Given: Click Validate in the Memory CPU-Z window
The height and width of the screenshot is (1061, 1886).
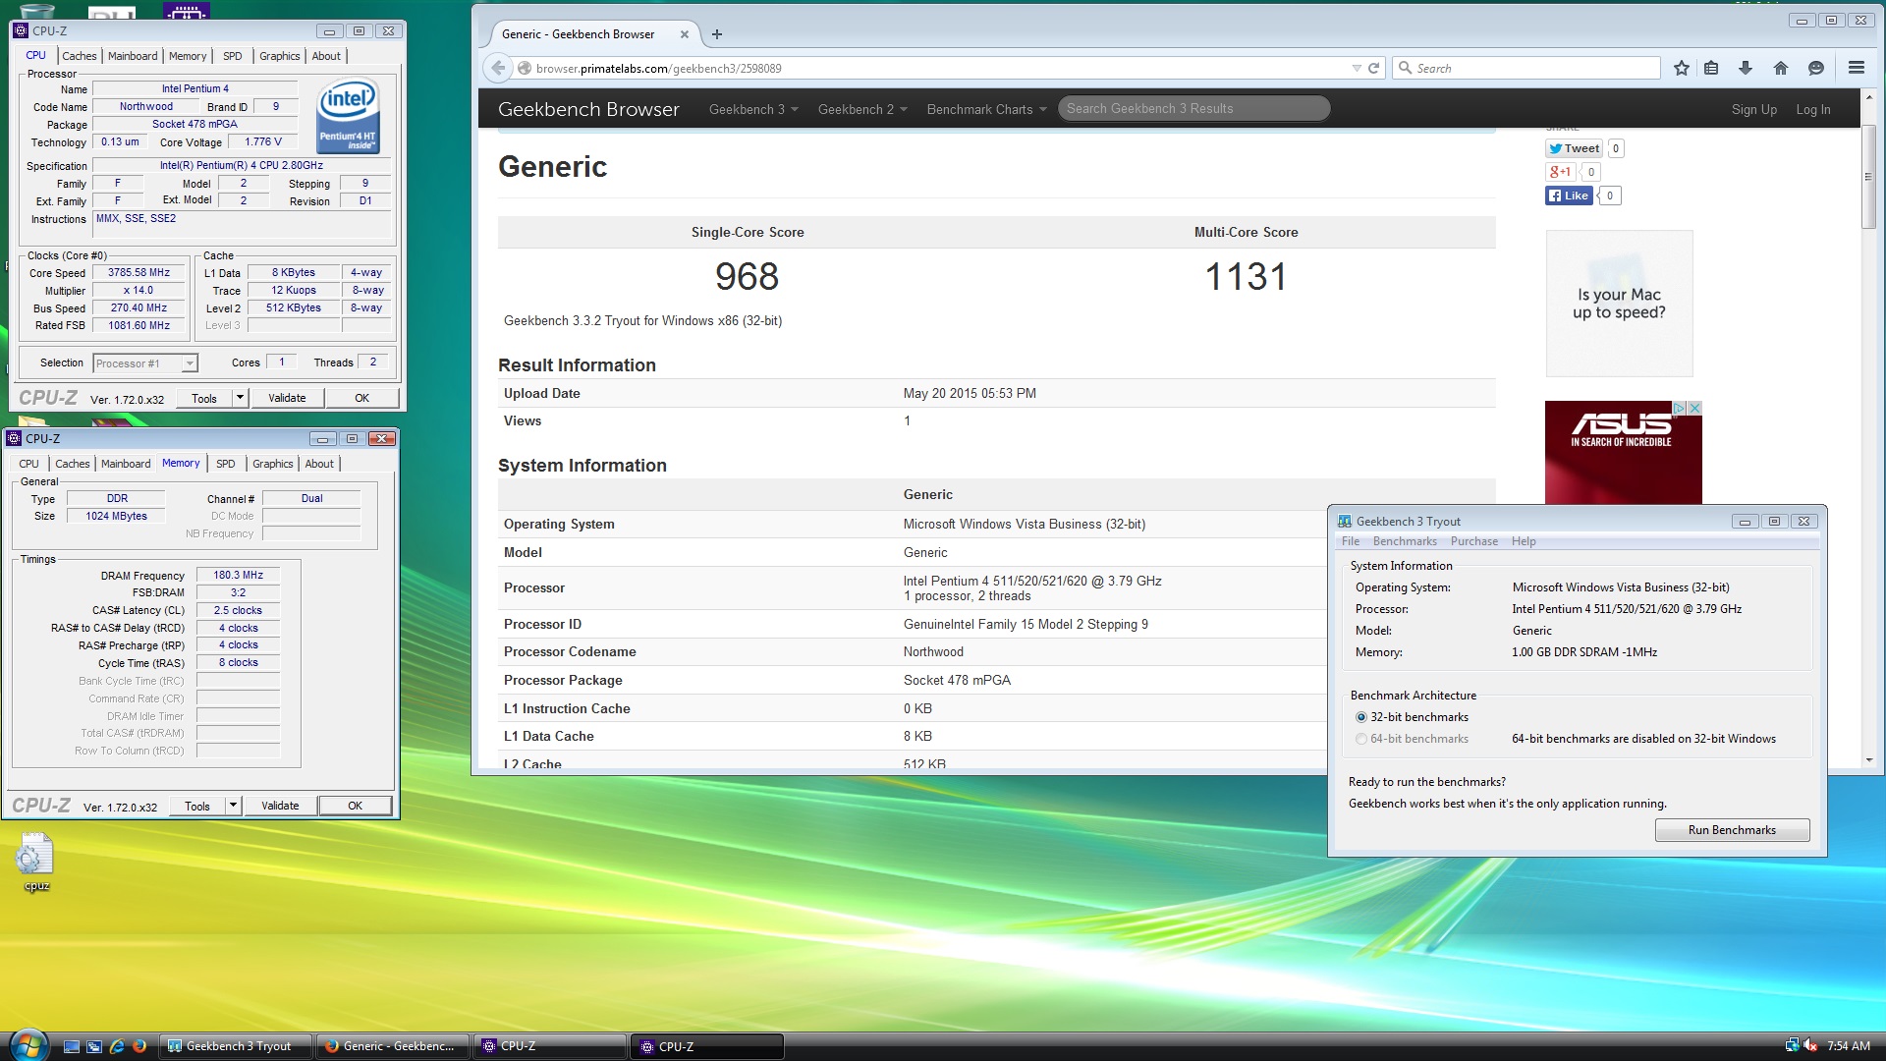Looking at the screenshot, I should click(280, 806).
